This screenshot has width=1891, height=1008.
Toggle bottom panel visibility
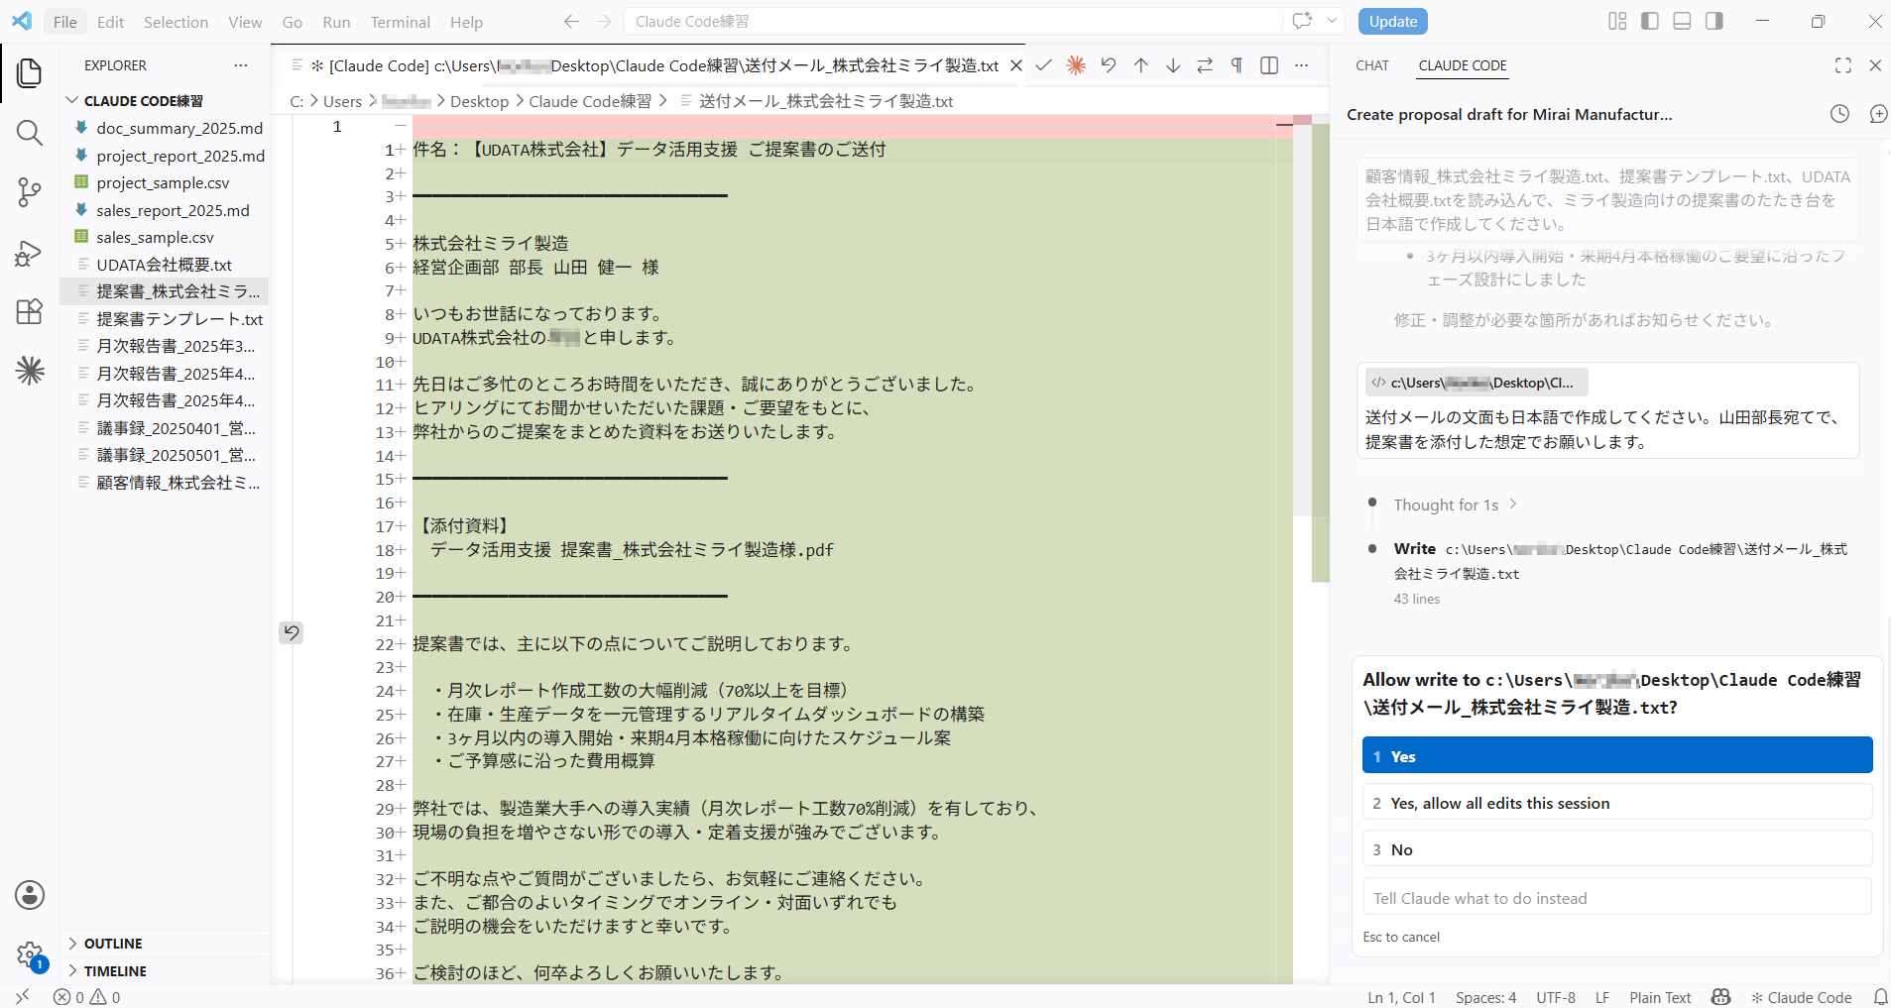pyautogui.click(x=1682, y=21)
